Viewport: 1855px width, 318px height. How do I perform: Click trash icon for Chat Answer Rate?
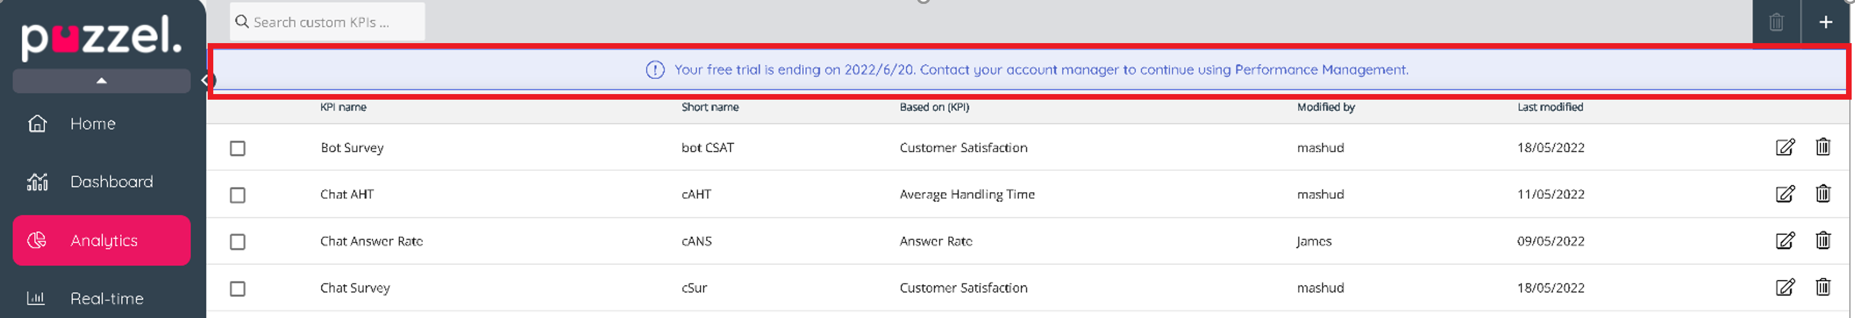[1822, 241]
